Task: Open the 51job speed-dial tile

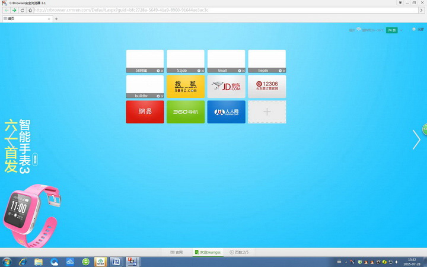Action: (x=186, y=59)
